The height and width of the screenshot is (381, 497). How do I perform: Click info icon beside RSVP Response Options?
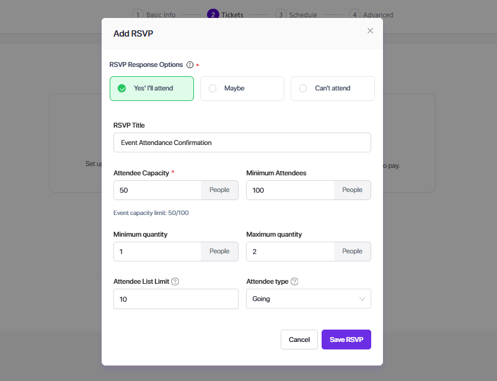(x=190, y=64)
